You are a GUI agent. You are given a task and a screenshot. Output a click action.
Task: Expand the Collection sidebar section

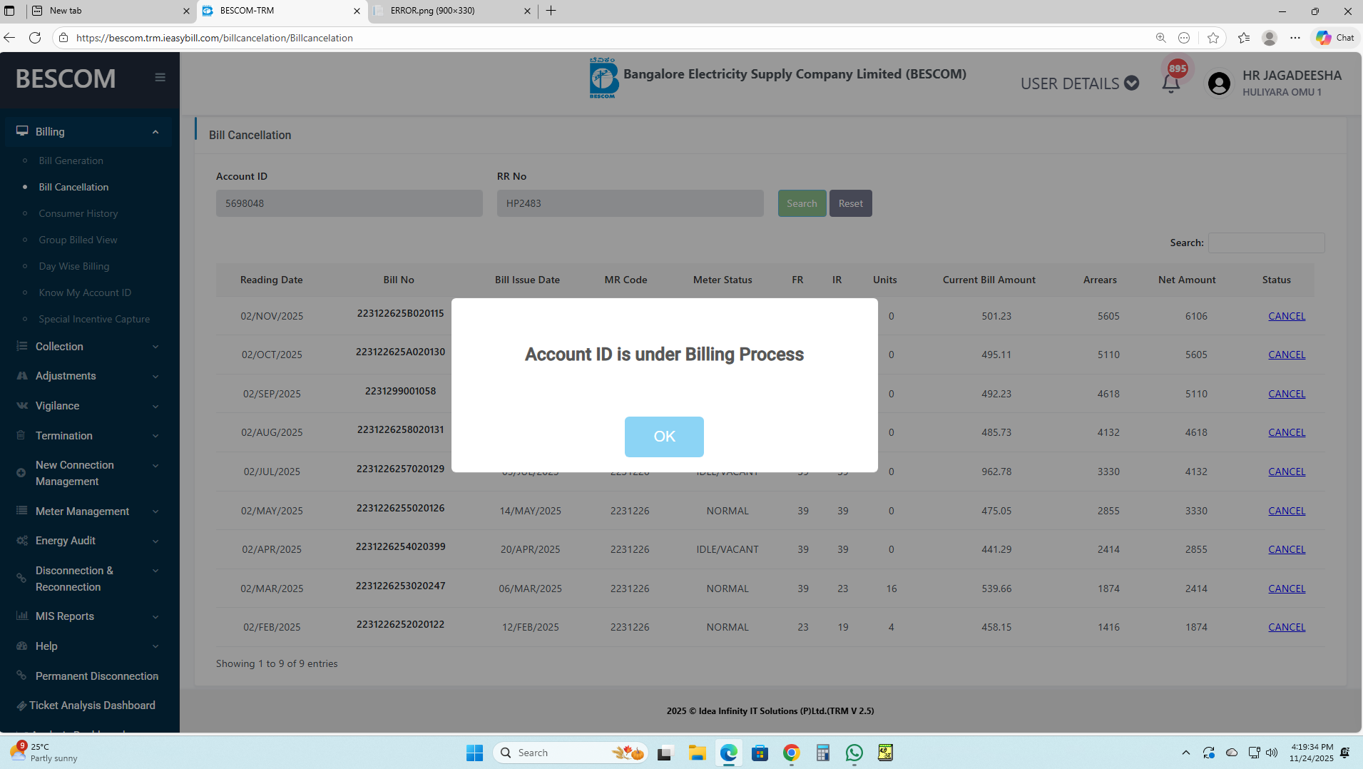[88, 346]
